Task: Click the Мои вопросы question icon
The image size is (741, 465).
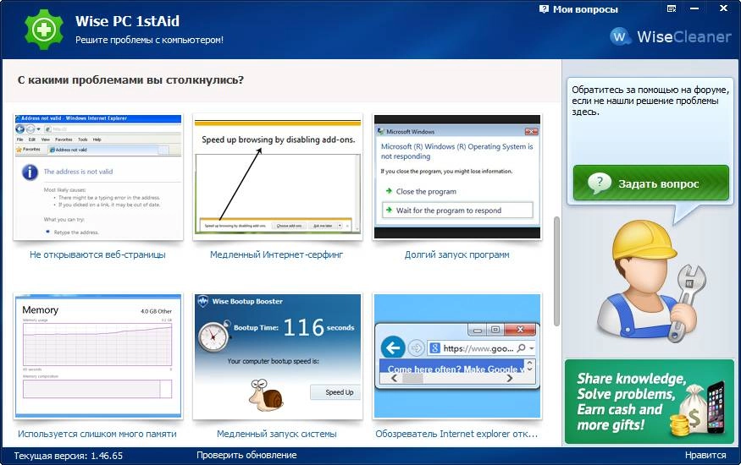Action: click(544, 9)
